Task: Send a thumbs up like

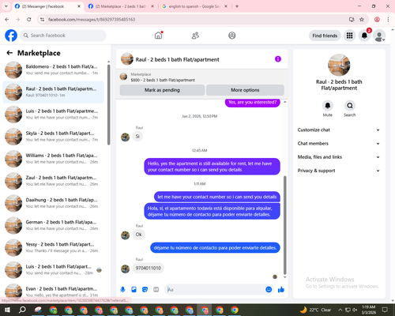Action: tap(281, 290)
